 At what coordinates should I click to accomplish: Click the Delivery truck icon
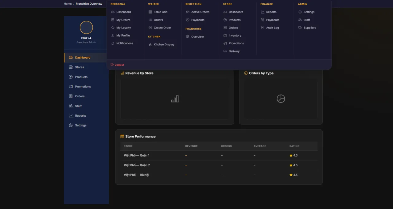(225, 51)
